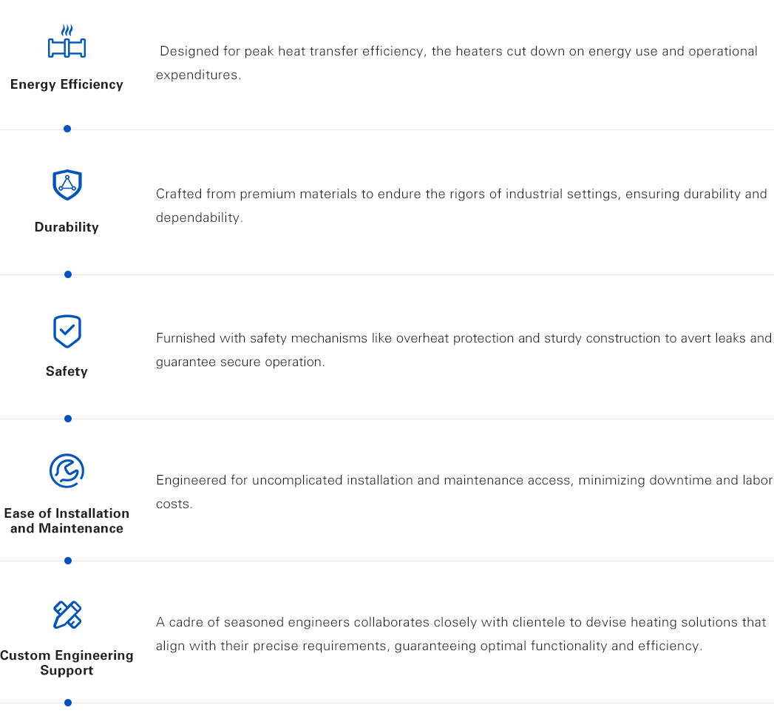Image resolution: width=774 pixels, height=716 pixels.
Task: Click the blue dot below Durability
Action: coord(68,274)
